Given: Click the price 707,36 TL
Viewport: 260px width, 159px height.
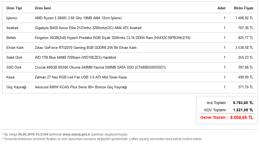Looking at the screenshot, I should [x=246, y=28].
